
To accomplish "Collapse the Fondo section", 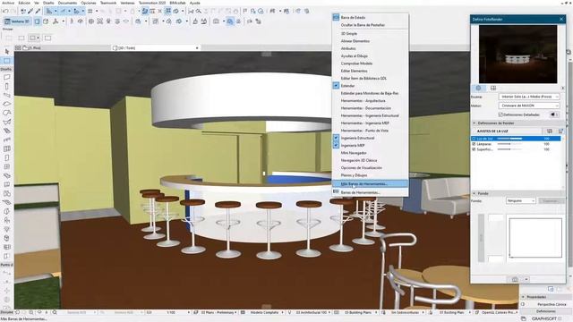I will 475,193.
